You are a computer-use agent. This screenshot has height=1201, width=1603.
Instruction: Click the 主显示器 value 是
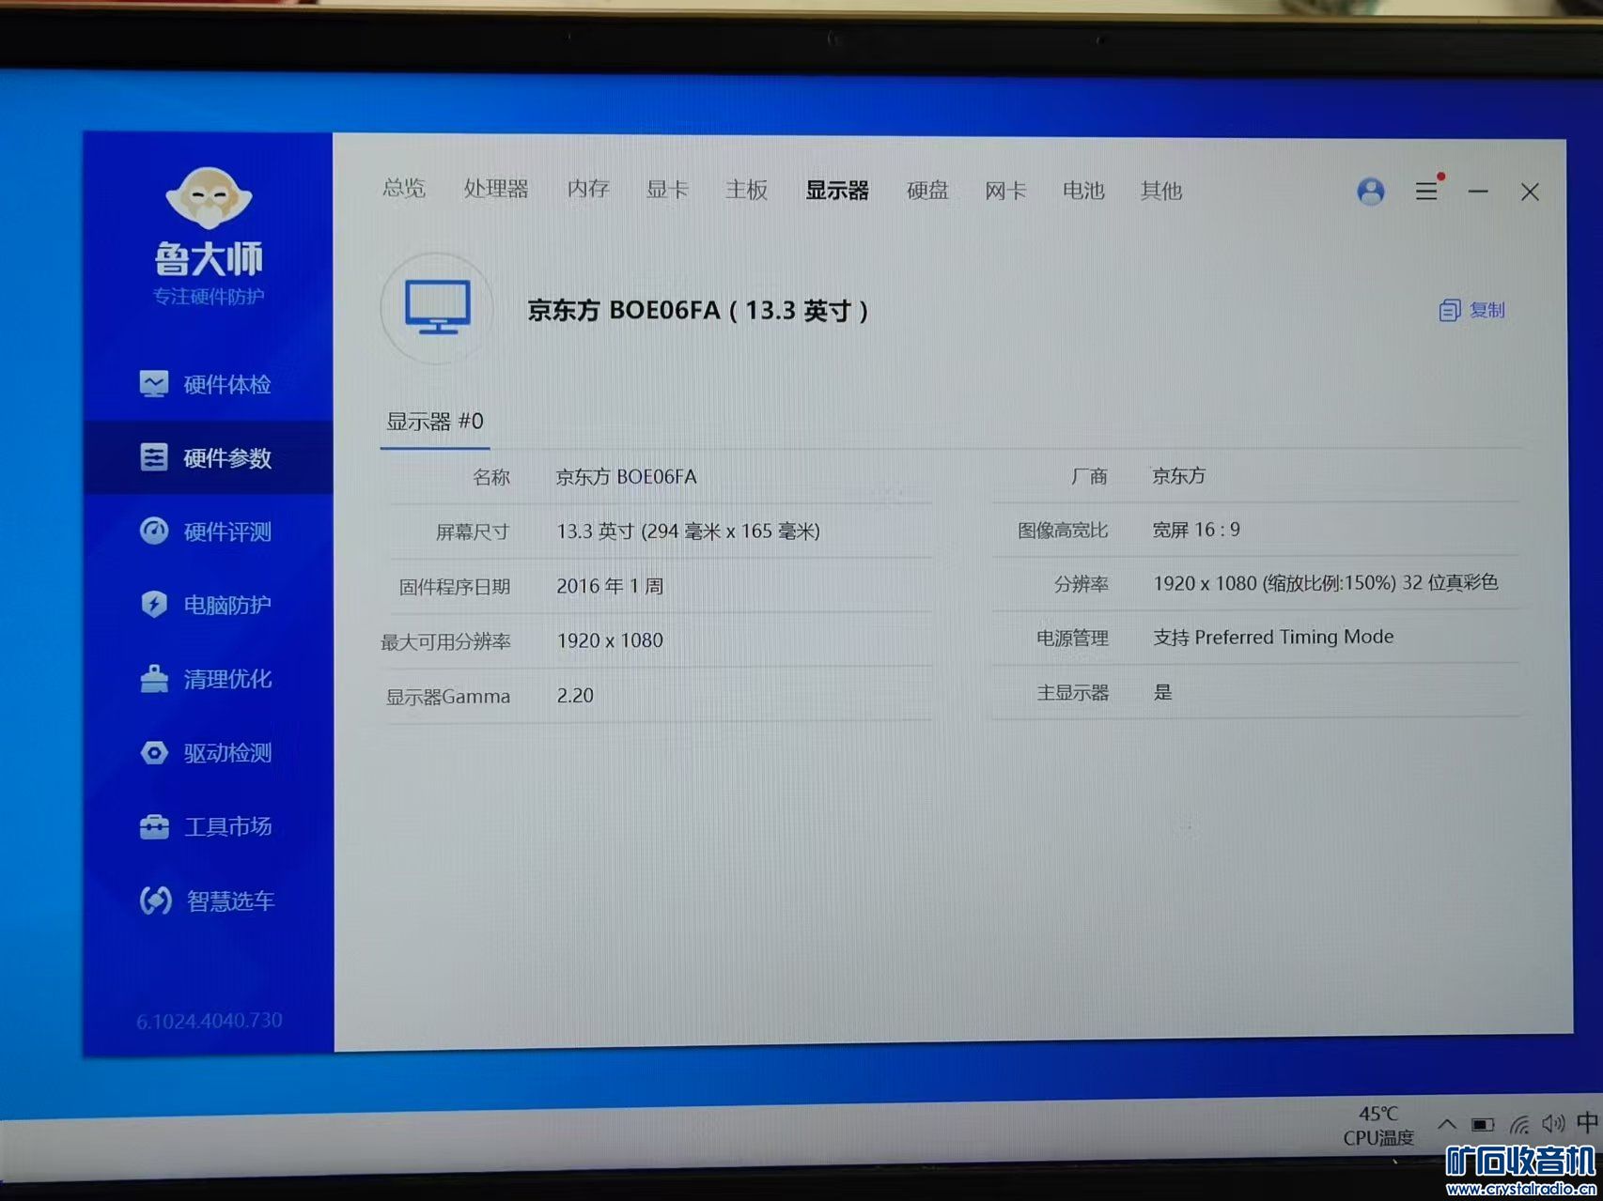1163,692
